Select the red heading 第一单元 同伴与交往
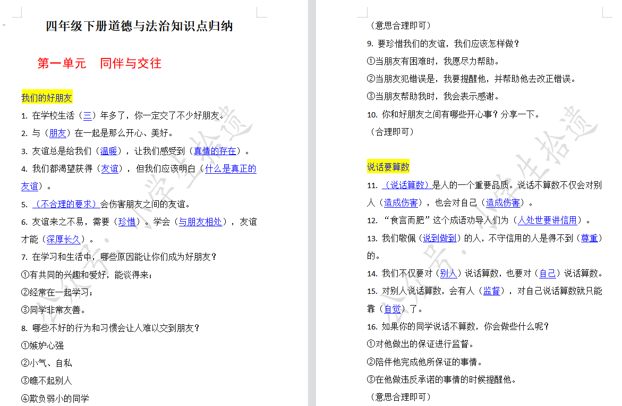 (99, 63)
